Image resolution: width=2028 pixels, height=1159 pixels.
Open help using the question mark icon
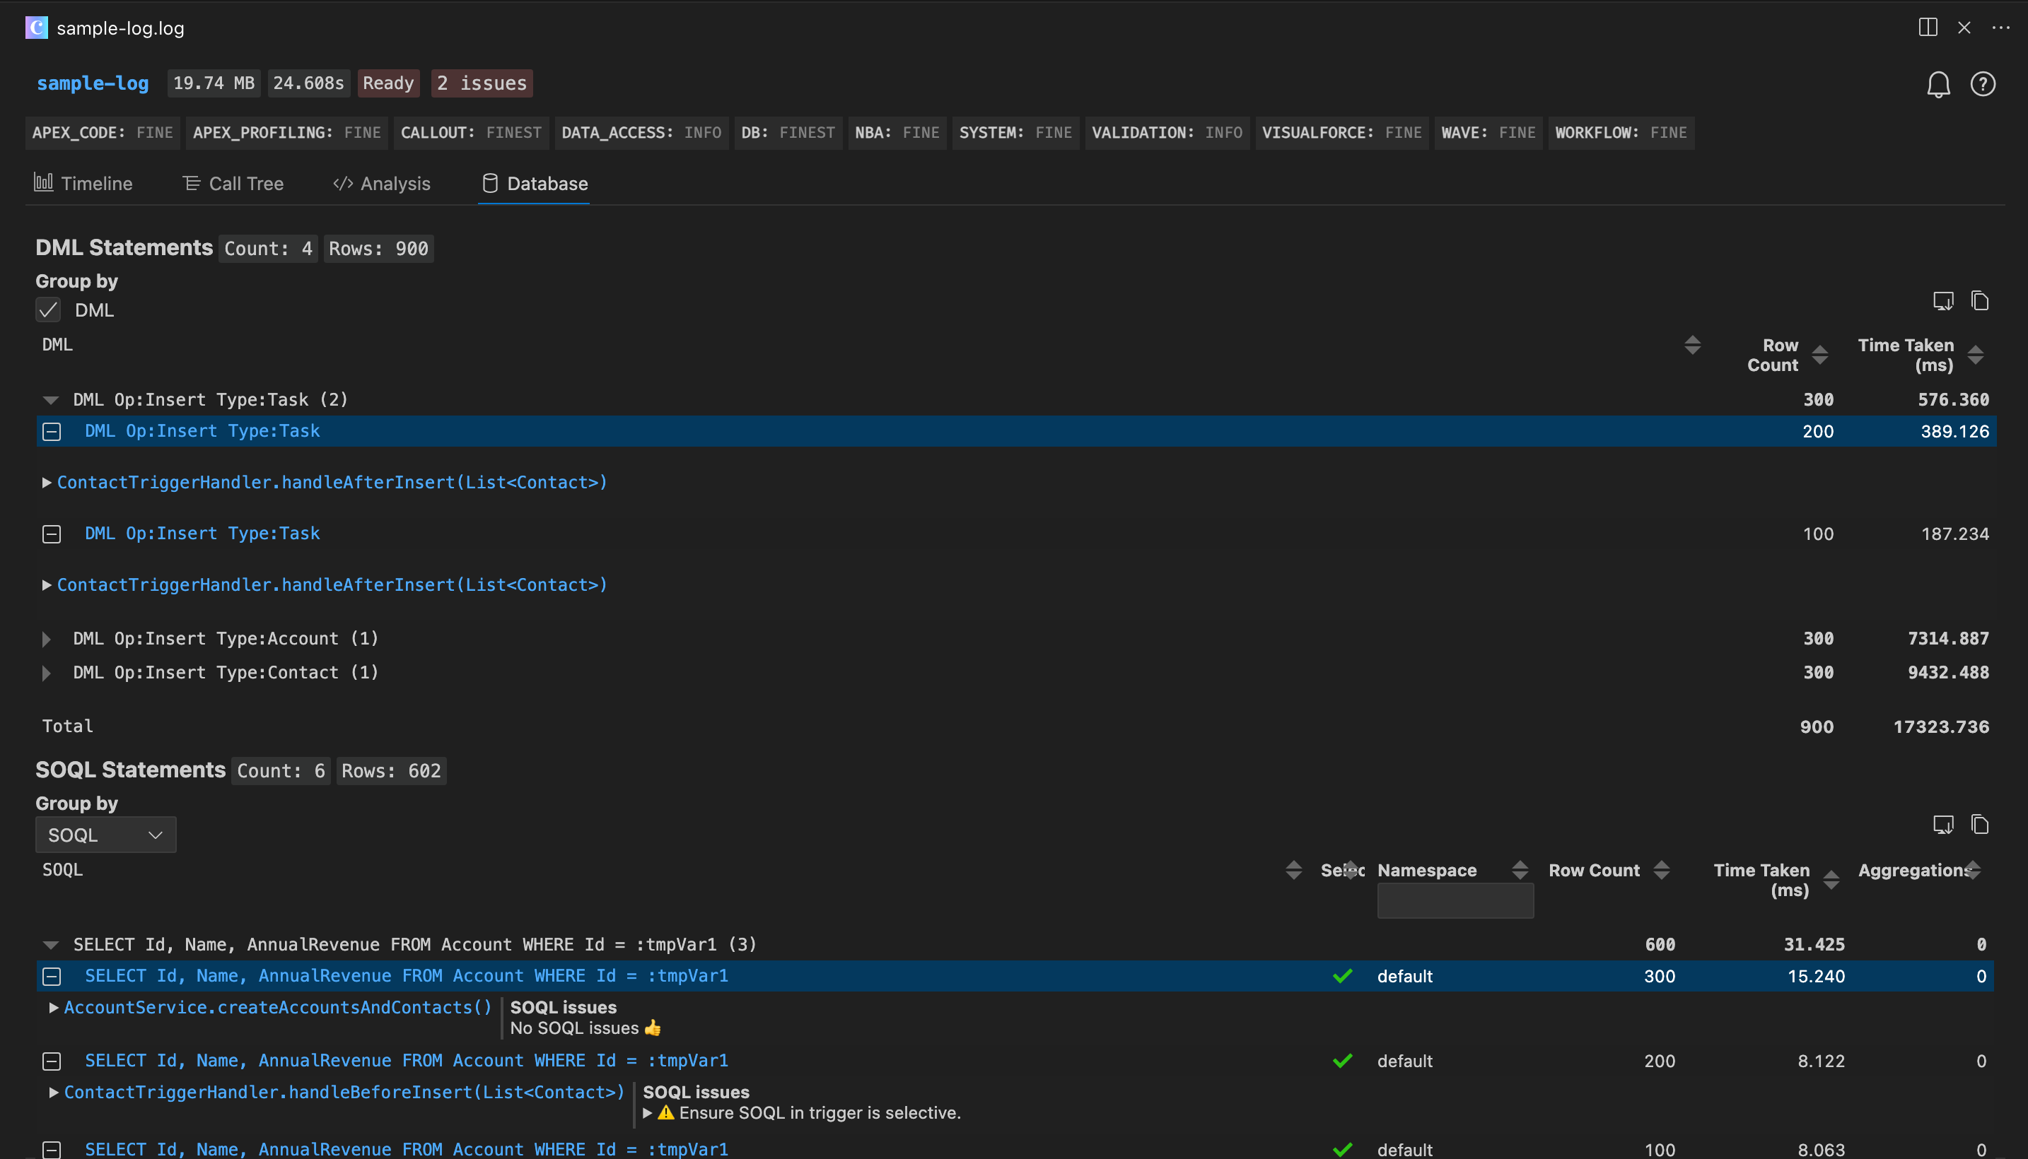[1983, 83]
